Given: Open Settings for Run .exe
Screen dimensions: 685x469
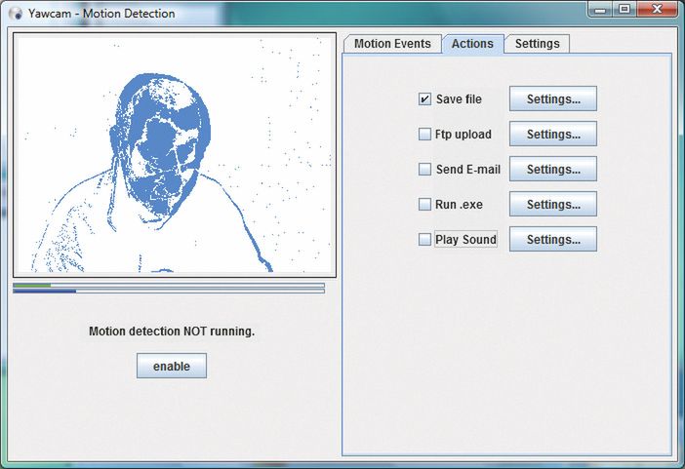Looking at the screenshot, I should [x=553, y=204].
